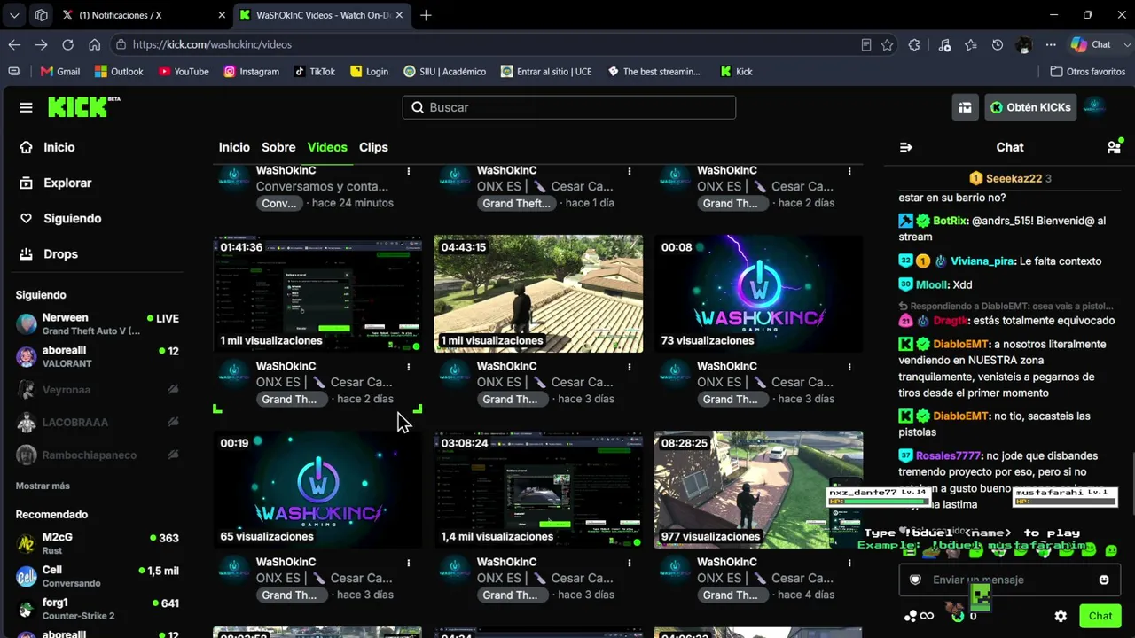Collapse the chat panel with the arrow icon
The width and height of the screenshot is (1135, 638).
(x=905, y=147)
